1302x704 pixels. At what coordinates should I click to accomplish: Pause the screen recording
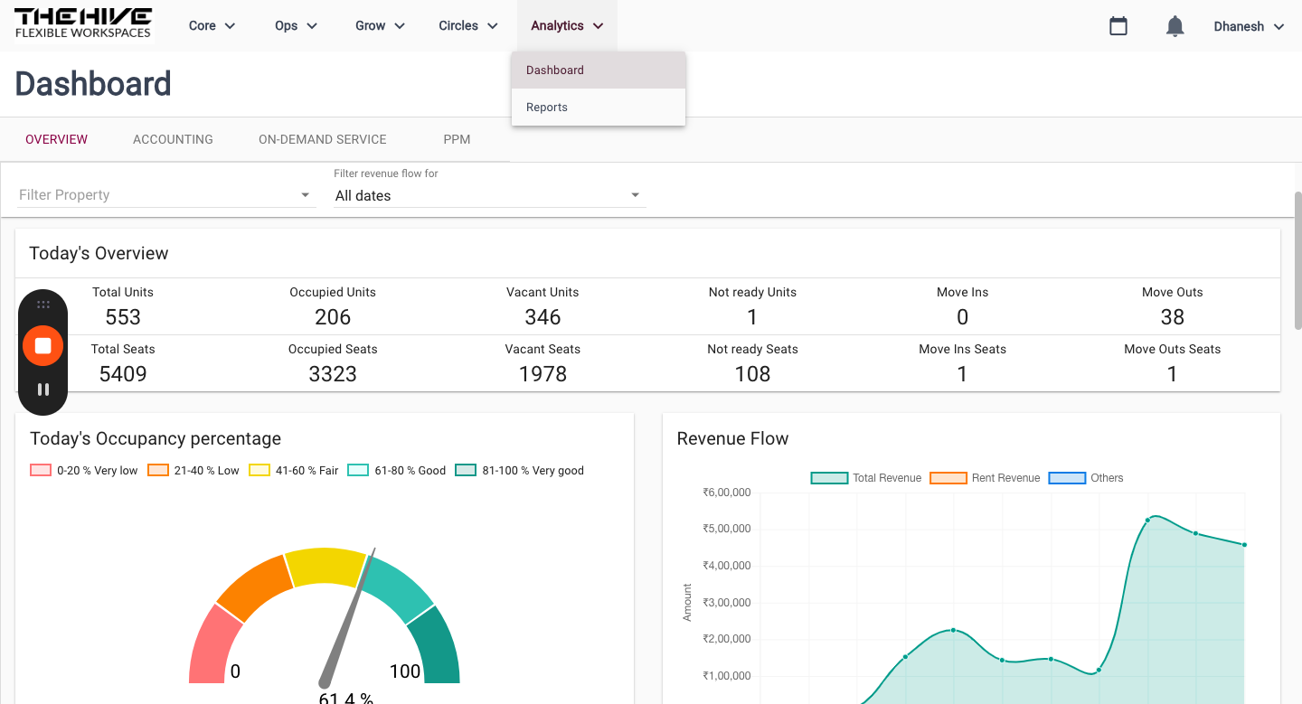tap(42, 390)
